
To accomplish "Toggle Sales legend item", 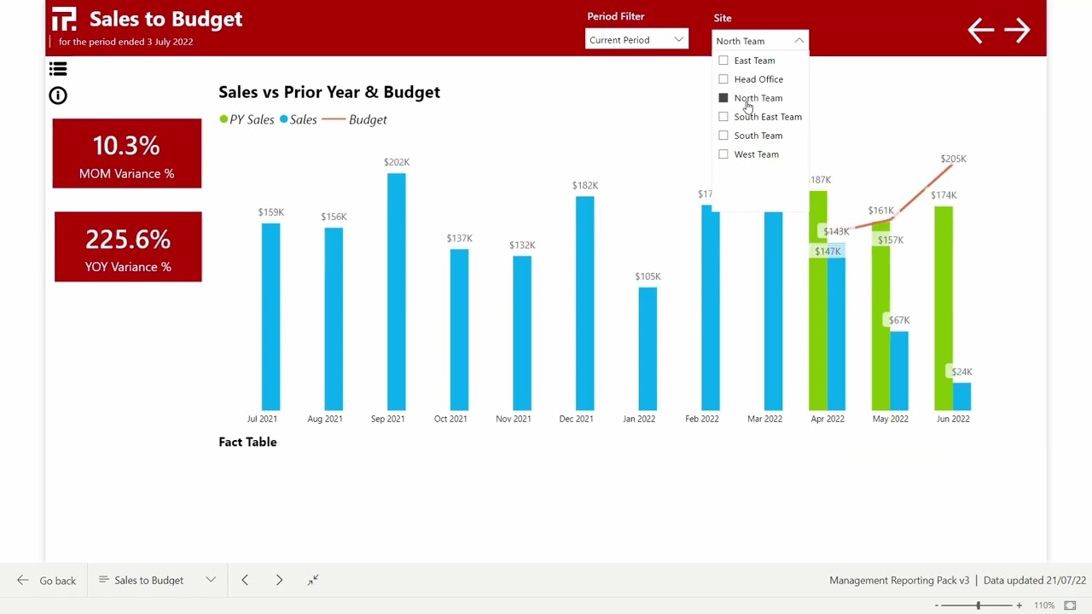I will click(299, 119).
